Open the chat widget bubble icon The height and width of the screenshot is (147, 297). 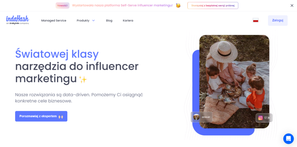click(288, 139)
